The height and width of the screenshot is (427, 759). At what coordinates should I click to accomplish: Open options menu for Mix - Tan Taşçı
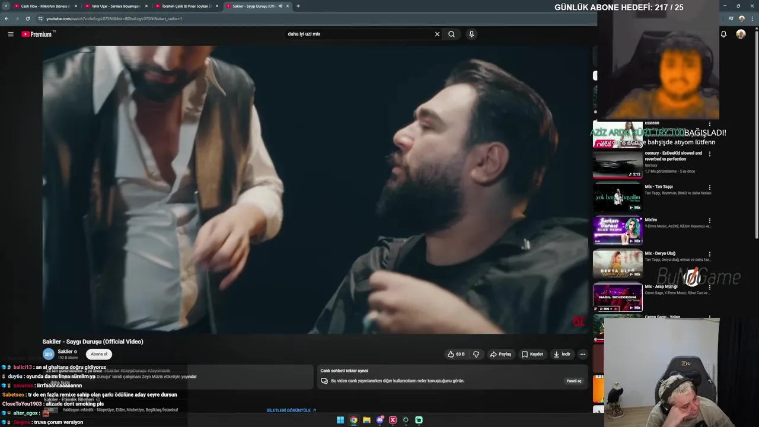pyautogui.click(x=709, y=187)
